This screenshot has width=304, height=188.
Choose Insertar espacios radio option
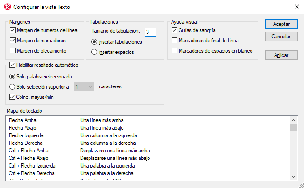click(x=94, y=52)
